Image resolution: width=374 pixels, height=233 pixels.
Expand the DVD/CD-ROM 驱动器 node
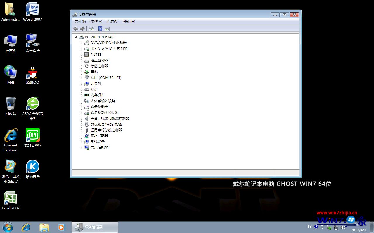pyautogui.click(x=82, y=43)
